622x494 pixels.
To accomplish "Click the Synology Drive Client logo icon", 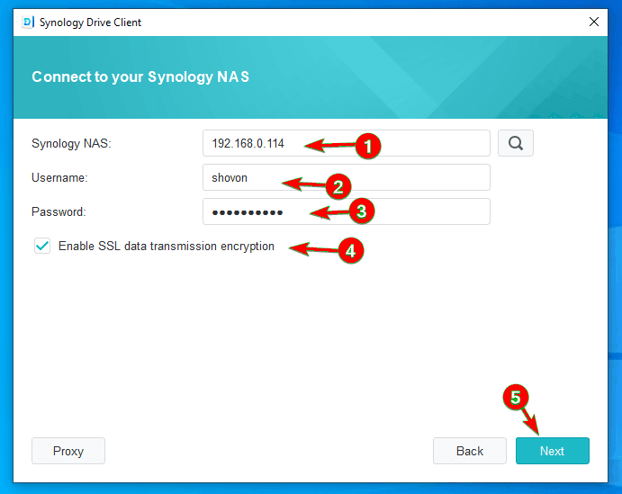I will click(29, 22).
